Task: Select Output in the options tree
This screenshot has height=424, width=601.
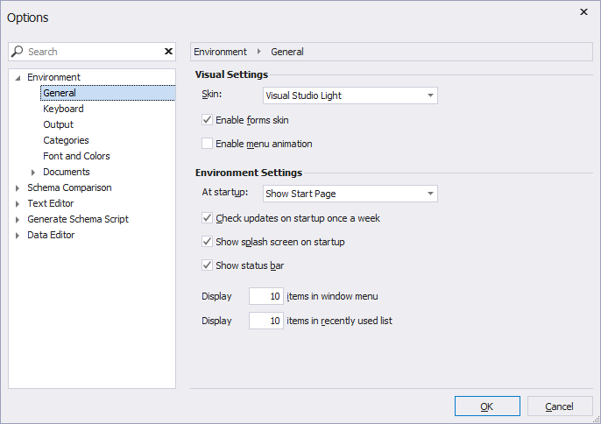Action: (x=58, y=124)
